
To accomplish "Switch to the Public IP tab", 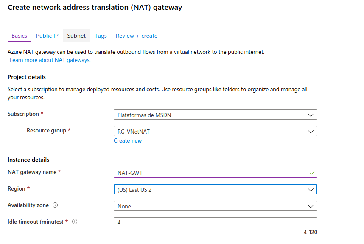I will [47, 36].
